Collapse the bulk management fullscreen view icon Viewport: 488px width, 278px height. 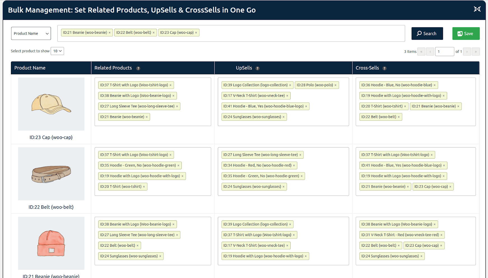tap(477, 9)
